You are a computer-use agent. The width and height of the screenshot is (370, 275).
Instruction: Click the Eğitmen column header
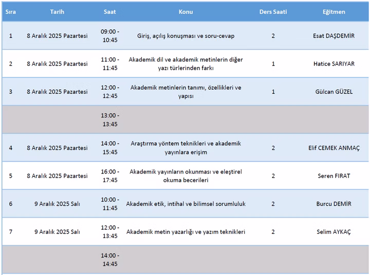pos(334,12)
